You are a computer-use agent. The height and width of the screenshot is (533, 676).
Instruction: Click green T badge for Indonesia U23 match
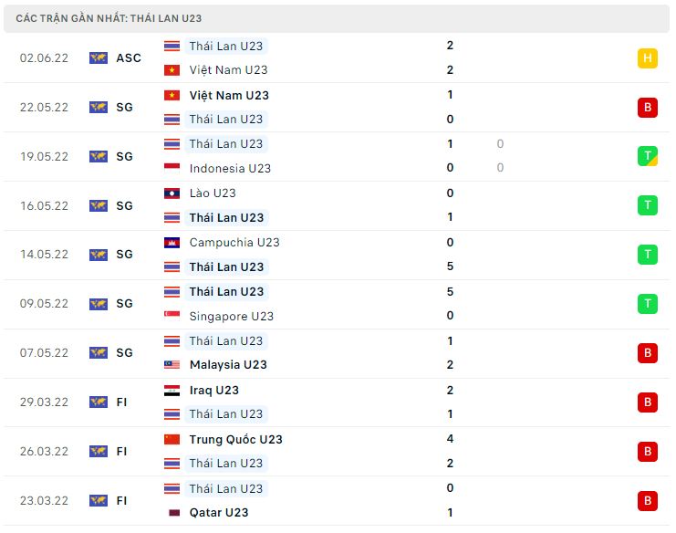[647, 156]
